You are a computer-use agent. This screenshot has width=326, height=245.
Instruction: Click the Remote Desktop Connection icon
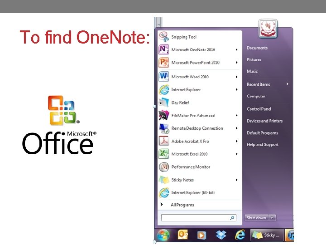[163, 128]
